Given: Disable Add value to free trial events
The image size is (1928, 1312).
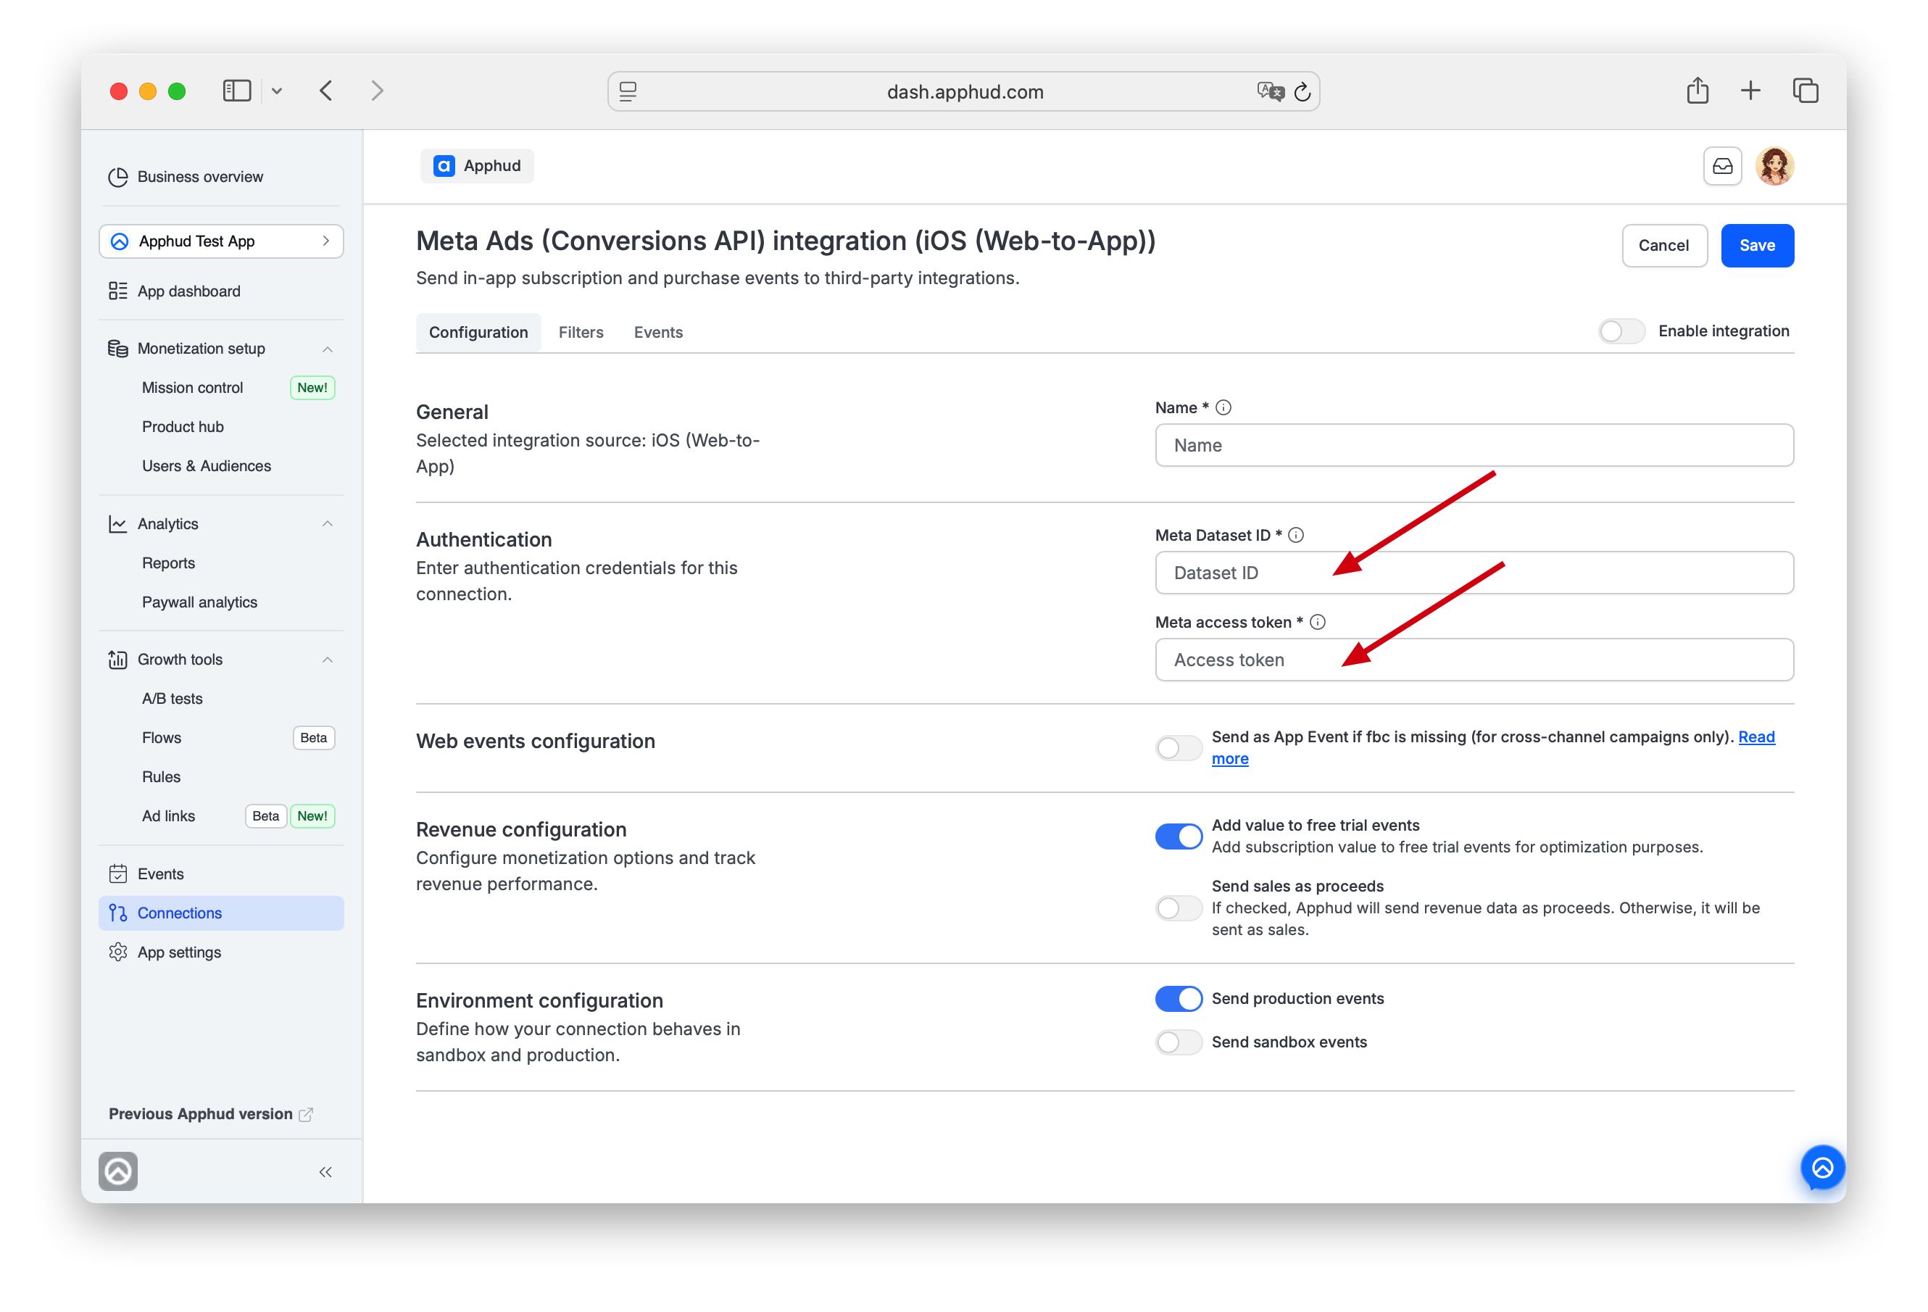Looking at the screenshot, I should 1178,836.
